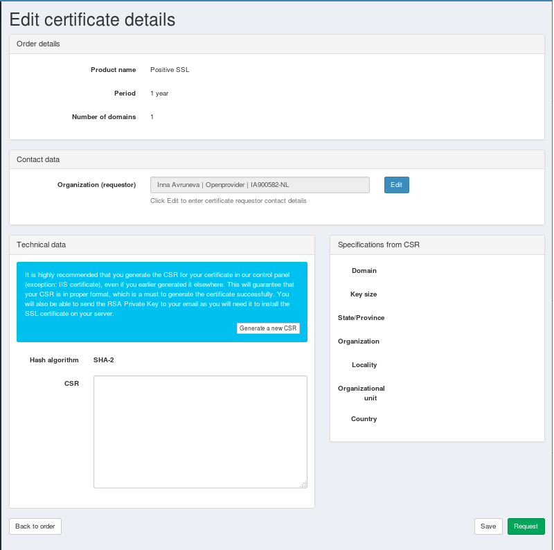
Task: Click the Domain label in specifications
Action: coord(364,271)
